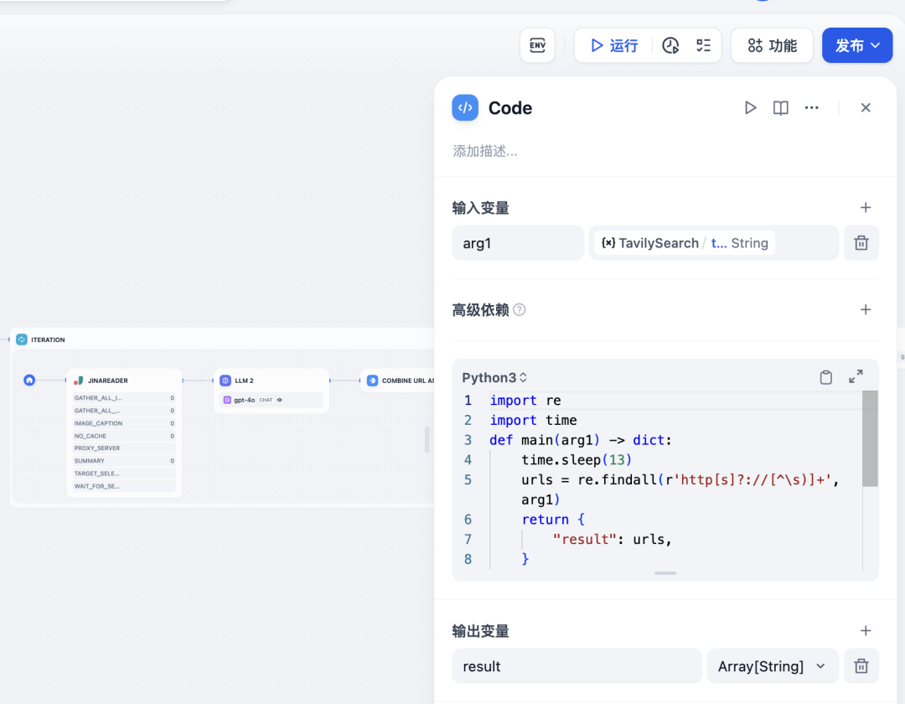Screen dimensions: 905x704
Task: Delete the result output variable
Action: pyautogui.click(x=861, y=666)
